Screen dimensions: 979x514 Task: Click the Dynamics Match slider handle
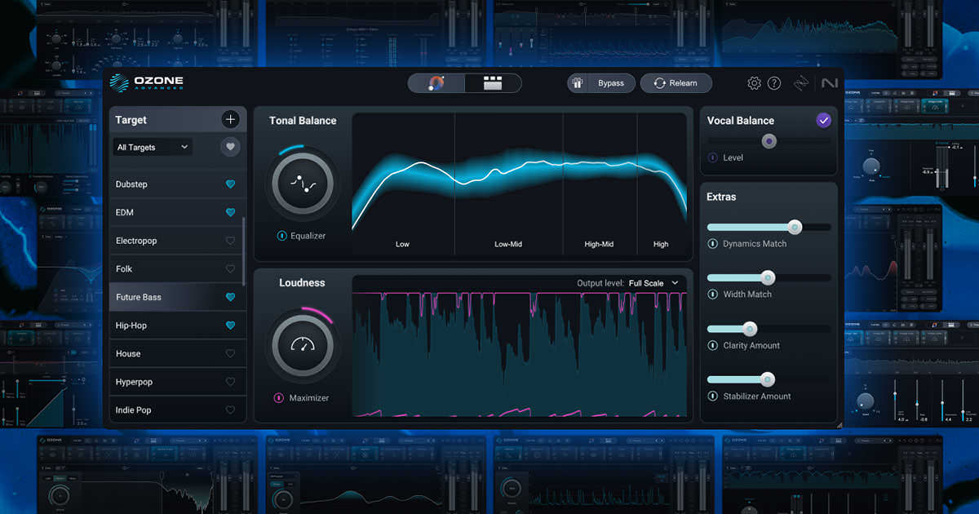point(794,227)
